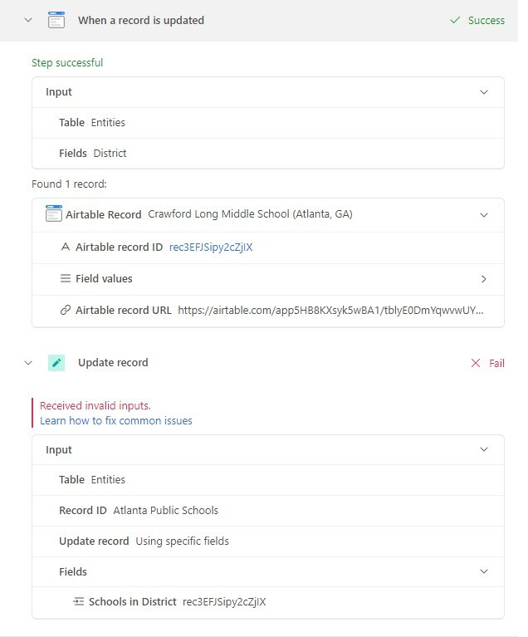Click the Fields heading under Update record

coord(73,571)
